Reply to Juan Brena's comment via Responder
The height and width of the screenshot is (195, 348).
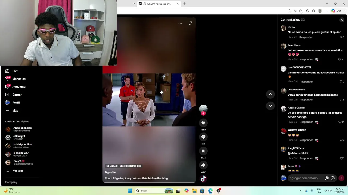306,59
